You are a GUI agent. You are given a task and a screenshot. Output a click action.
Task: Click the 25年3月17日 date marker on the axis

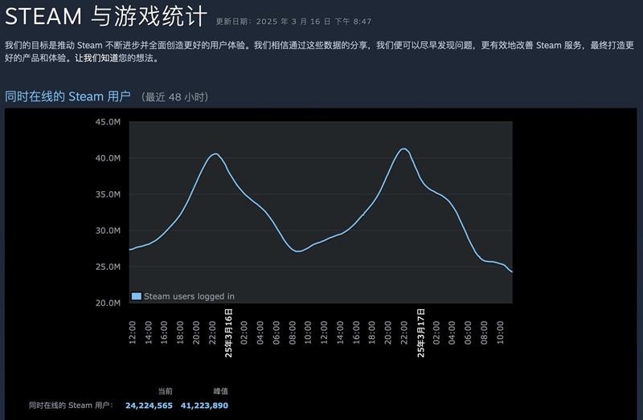point(420,332)
